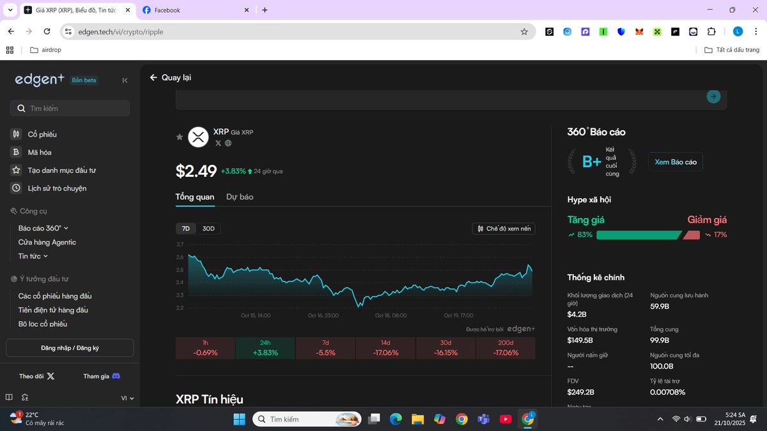Screen dimensions: 767x431
Task: Expand the Tin tức submenu
Action: tap(33, 256)
